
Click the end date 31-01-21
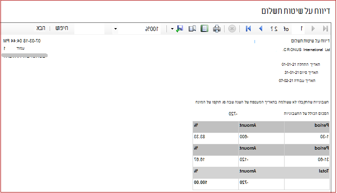291,72
